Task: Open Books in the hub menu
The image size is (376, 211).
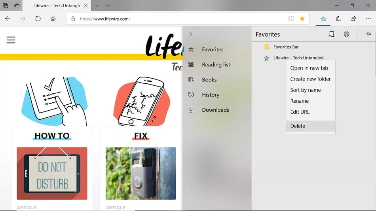Action: click(217, 79)
